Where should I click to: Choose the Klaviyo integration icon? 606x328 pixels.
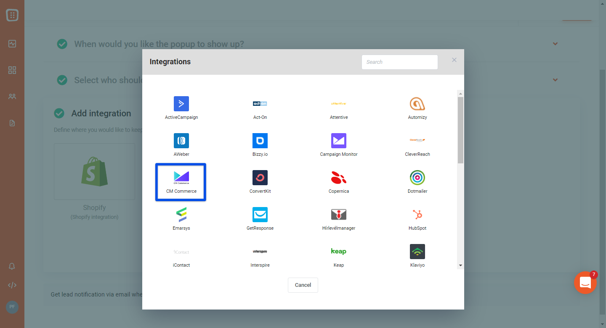tap(417, 252)
